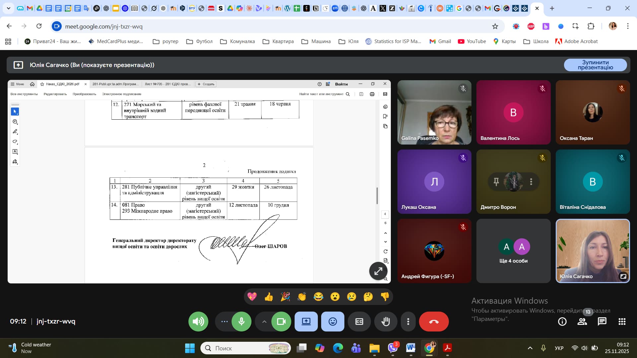Send the thumbs up reaction
The width and height of the screenshot is (637, 358).
point(268,296)
